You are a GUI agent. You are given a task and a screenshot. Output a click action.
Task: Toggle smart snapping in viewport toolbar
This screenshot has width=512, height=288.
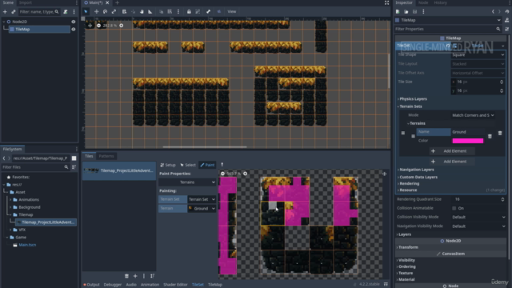coord(162,11)
